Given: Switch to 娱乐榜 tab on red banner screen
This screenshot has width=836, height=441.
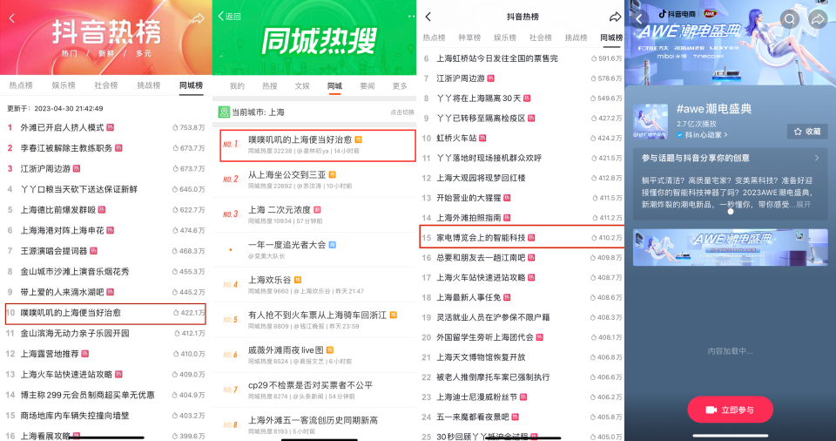Looking at the screenshot, I should 64,85.
